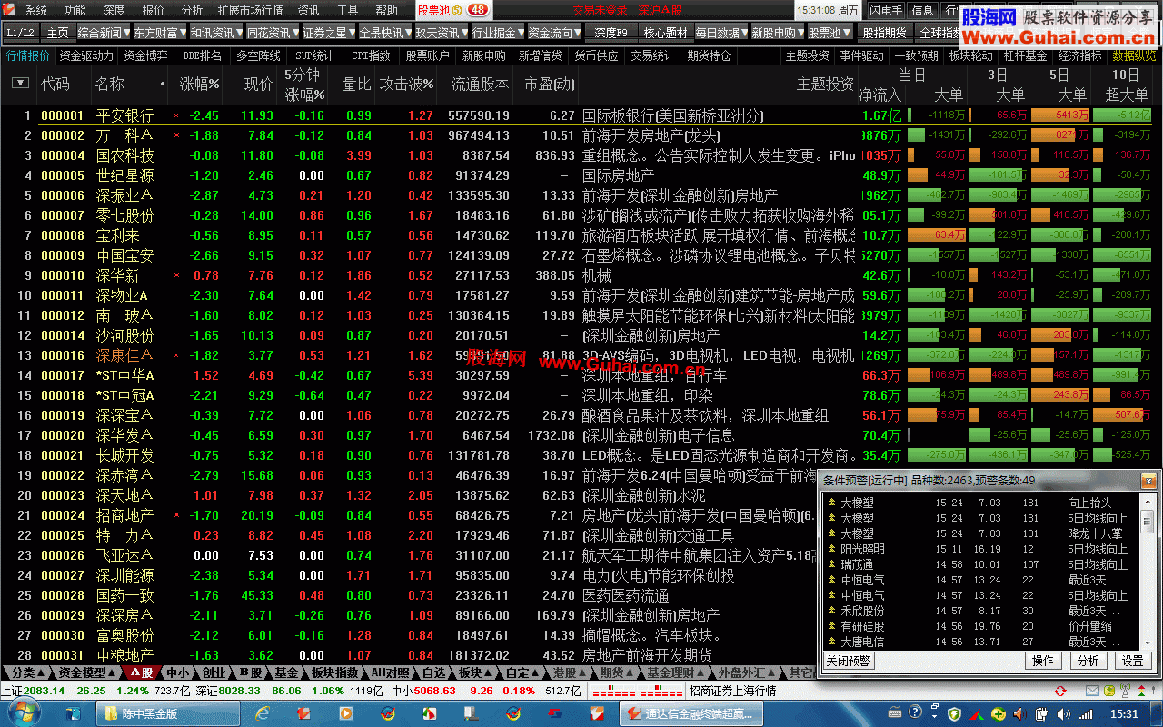1163x727 pixels.
Task: Open the 帮助 menu
Action: [387, 10]
